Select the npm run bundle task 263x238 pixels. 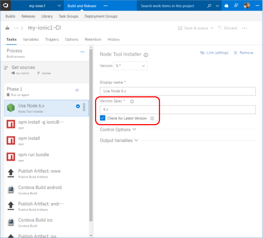click(47, 157)
